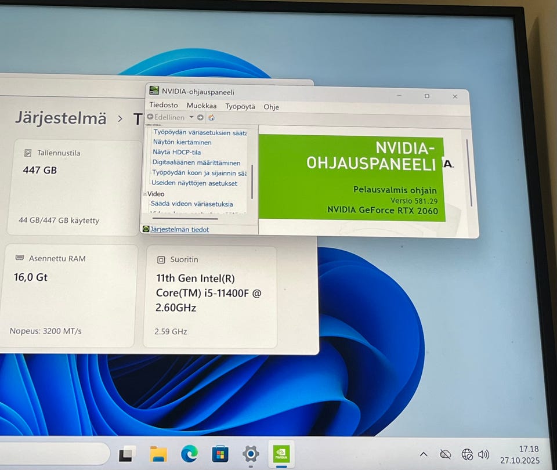557x470 pixels.
Task: Open Tiedosto menu in NVIDIA panel
Action: pos(164,105)
